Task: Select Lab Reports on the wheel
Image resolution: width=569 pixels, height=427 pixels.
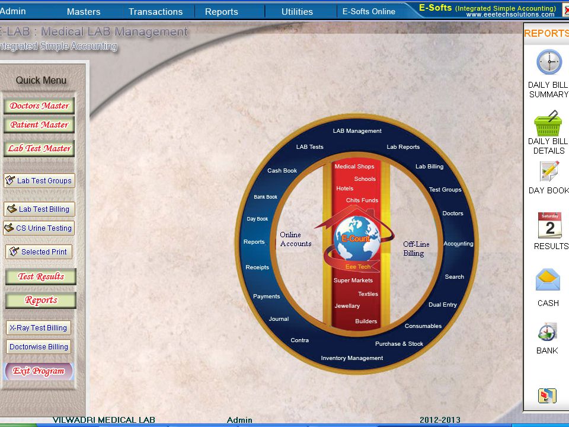Action: pyautogui.click(x=403, y=146)
